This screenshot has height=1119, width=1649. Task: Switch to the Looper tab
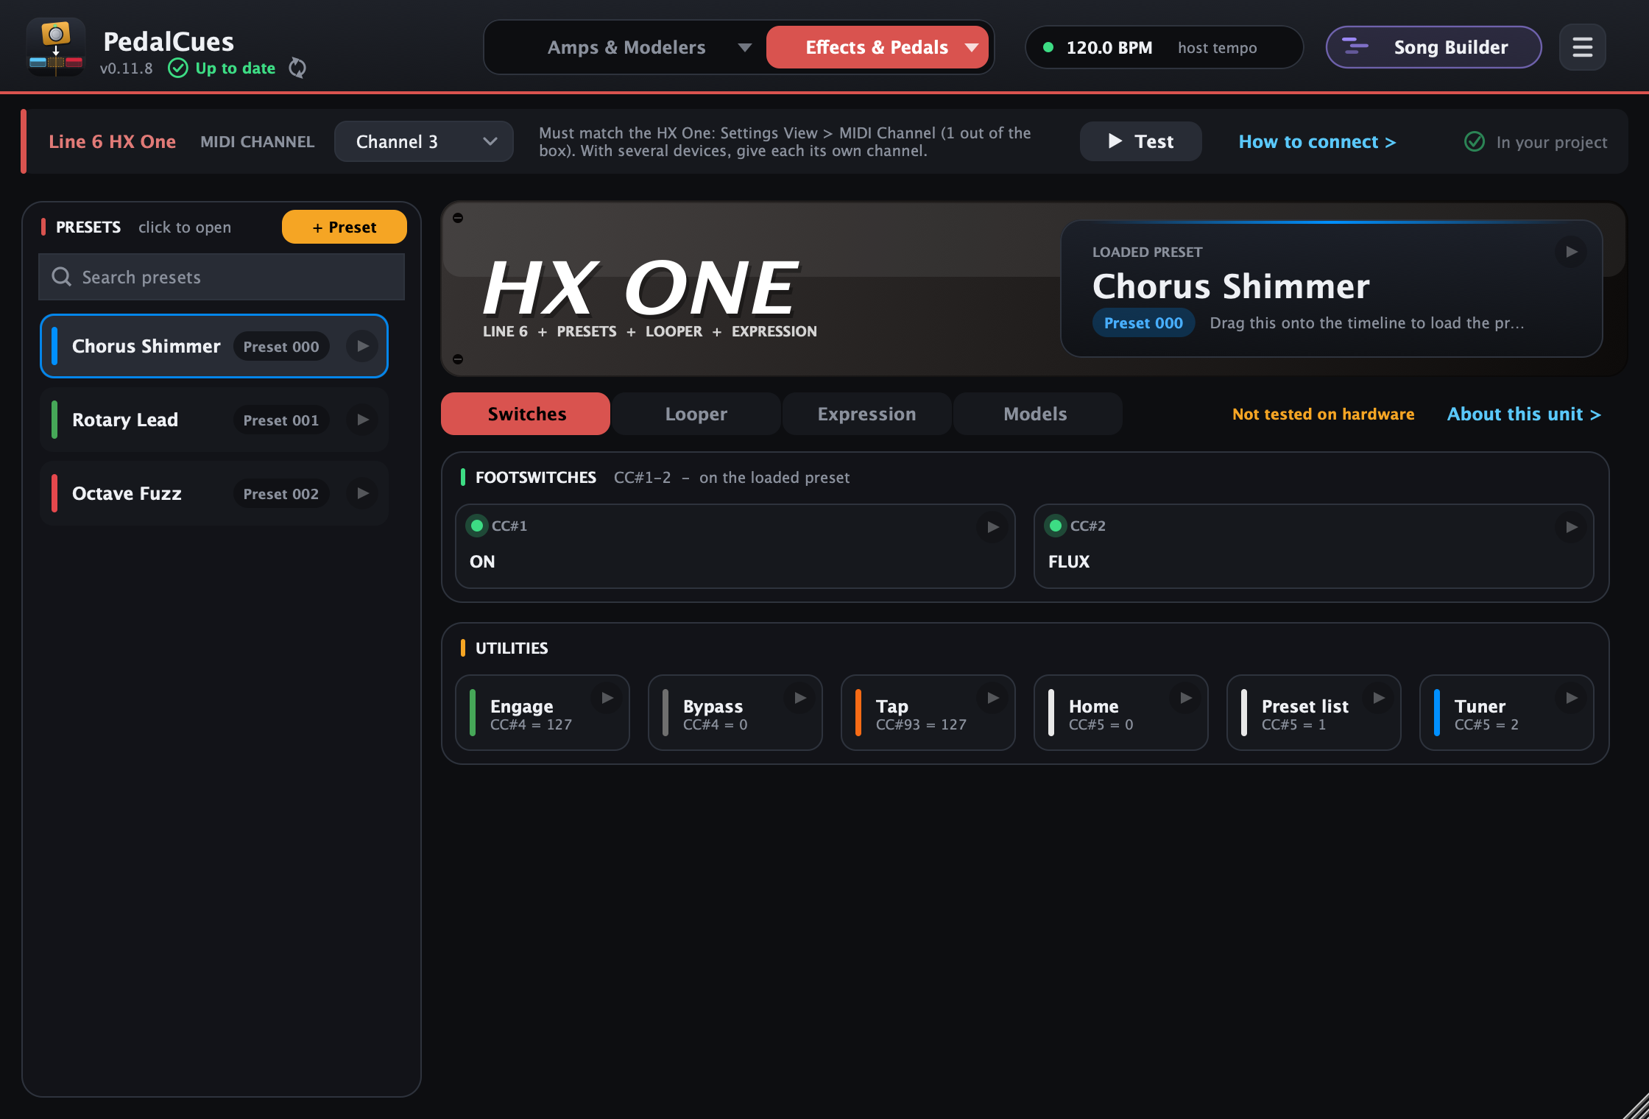click(x=696, y=414)
